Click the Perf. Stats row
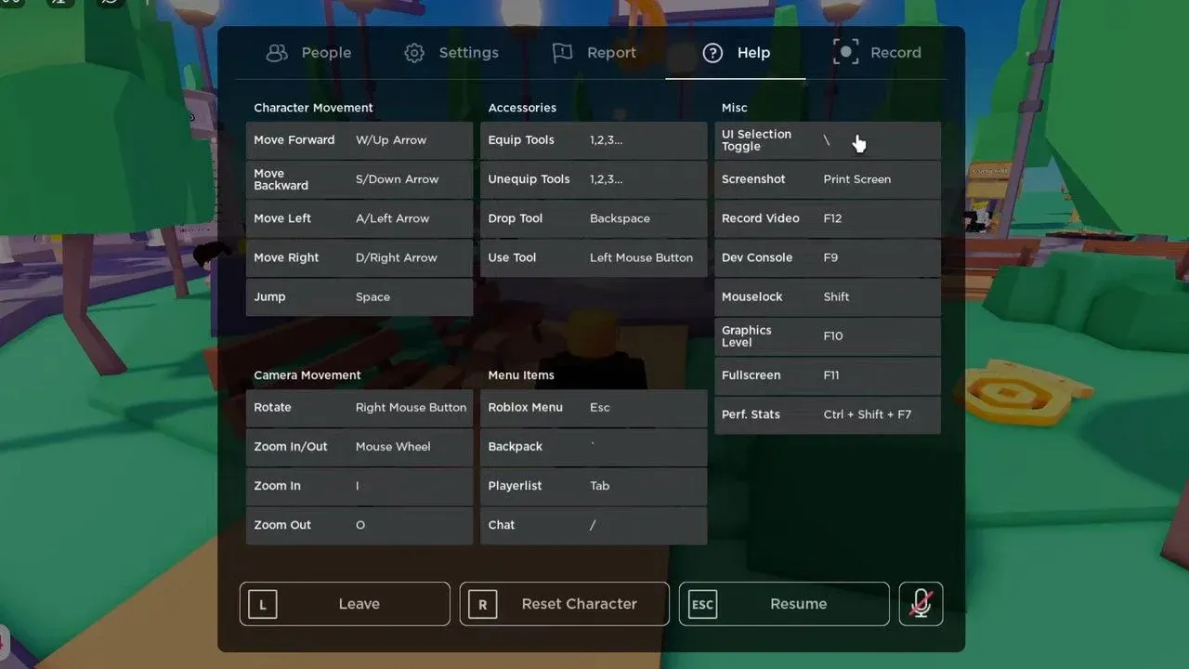 pos(828,414)
